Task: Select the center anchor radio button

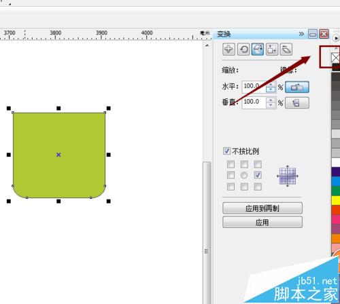Action: tap(244, 175)
